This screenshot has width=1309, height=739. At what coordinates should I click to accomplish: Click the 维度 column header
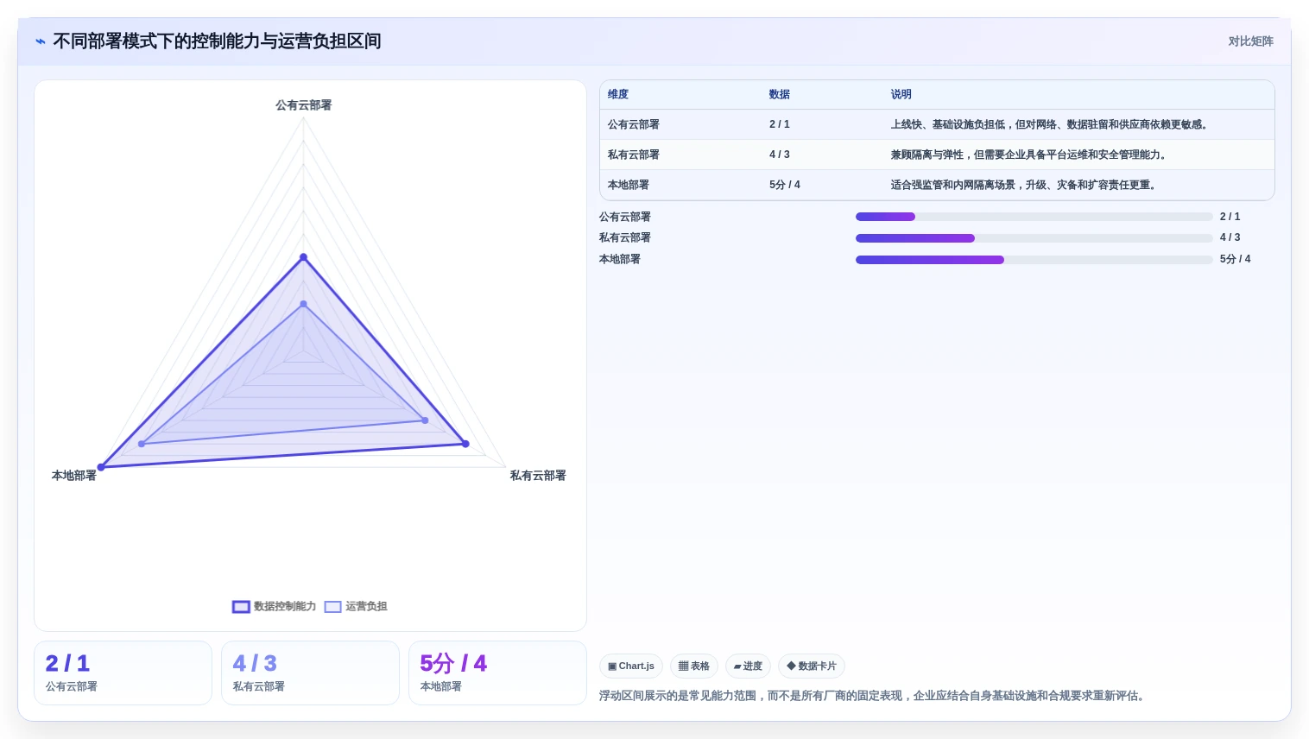pyautogui.click(x=618, y=95)
